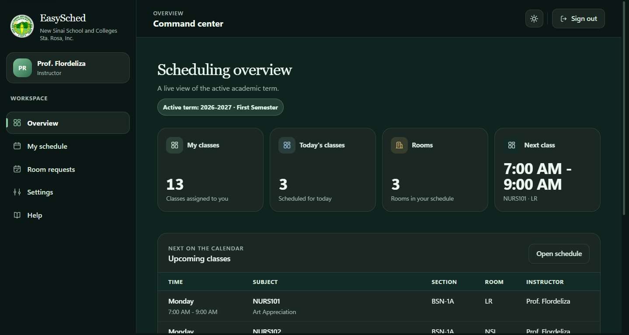Click the Settings sliders icon

tap(17, 192)
